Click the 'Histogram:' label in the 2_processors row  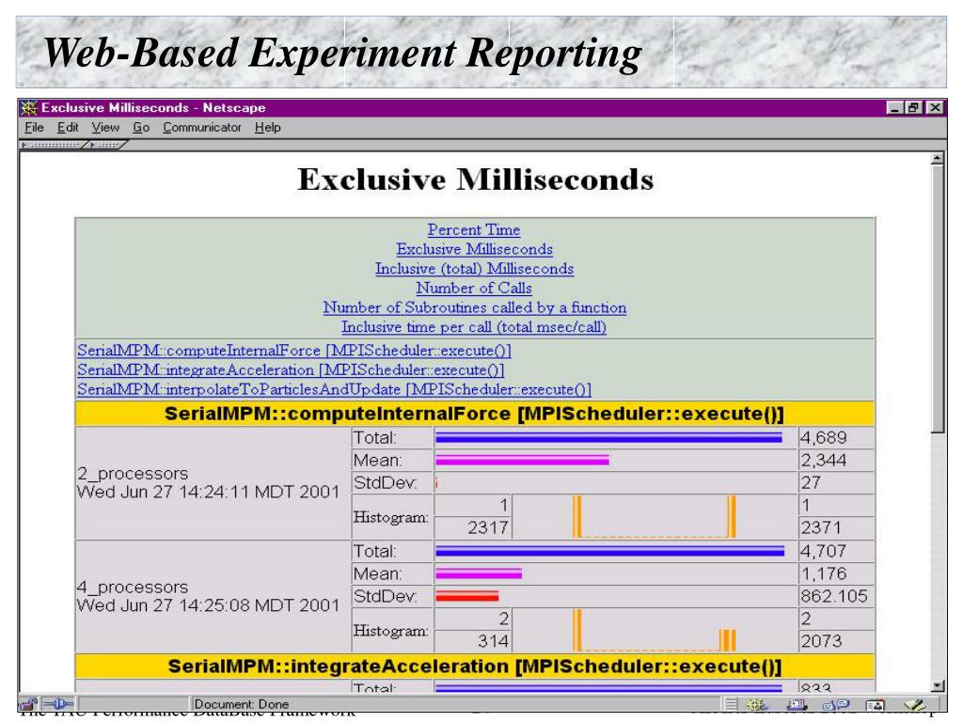point(390,517)
